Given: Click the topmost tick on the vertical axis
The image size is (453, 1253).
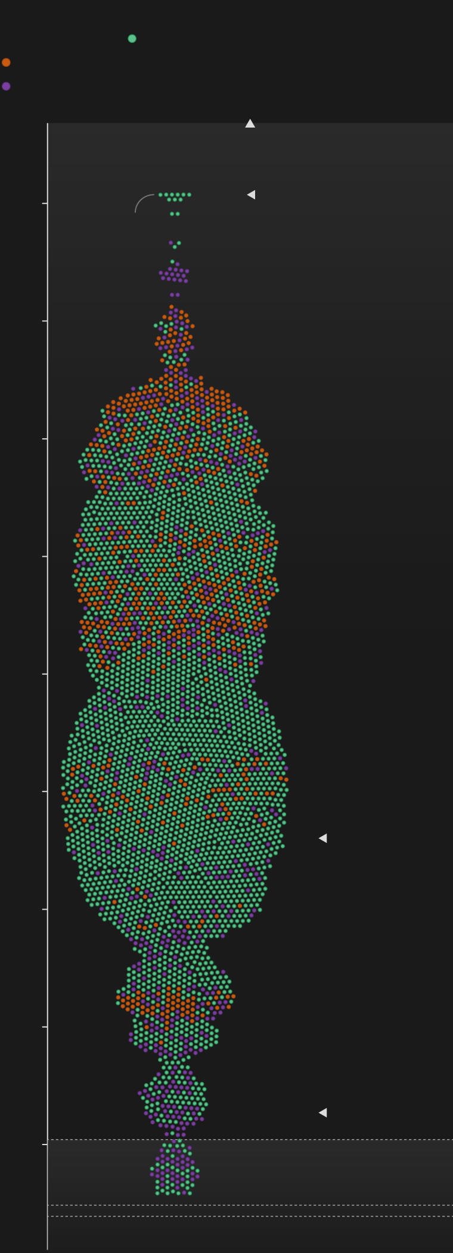Looking at the screenshot, I should click(x=45, y=203).
